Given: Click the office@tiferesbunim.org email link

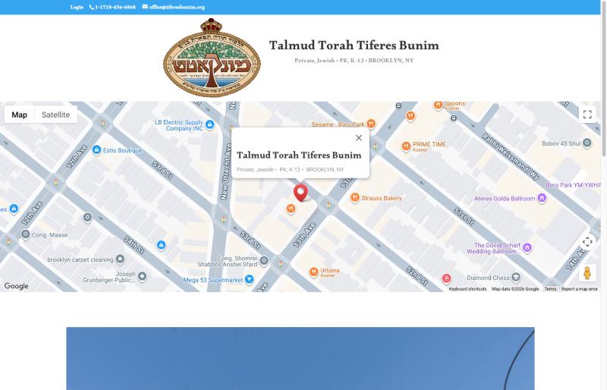Looking at the screenshot, I should [174, 7].
